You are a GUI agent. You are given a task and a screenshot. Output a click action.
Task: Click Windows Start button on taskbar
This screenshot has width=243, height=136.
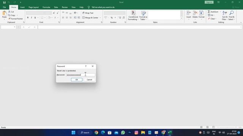tap(73, 133)
